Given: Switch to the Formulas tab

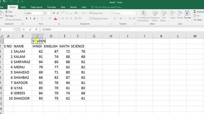Looking at the screenshot, I should 51,7.
